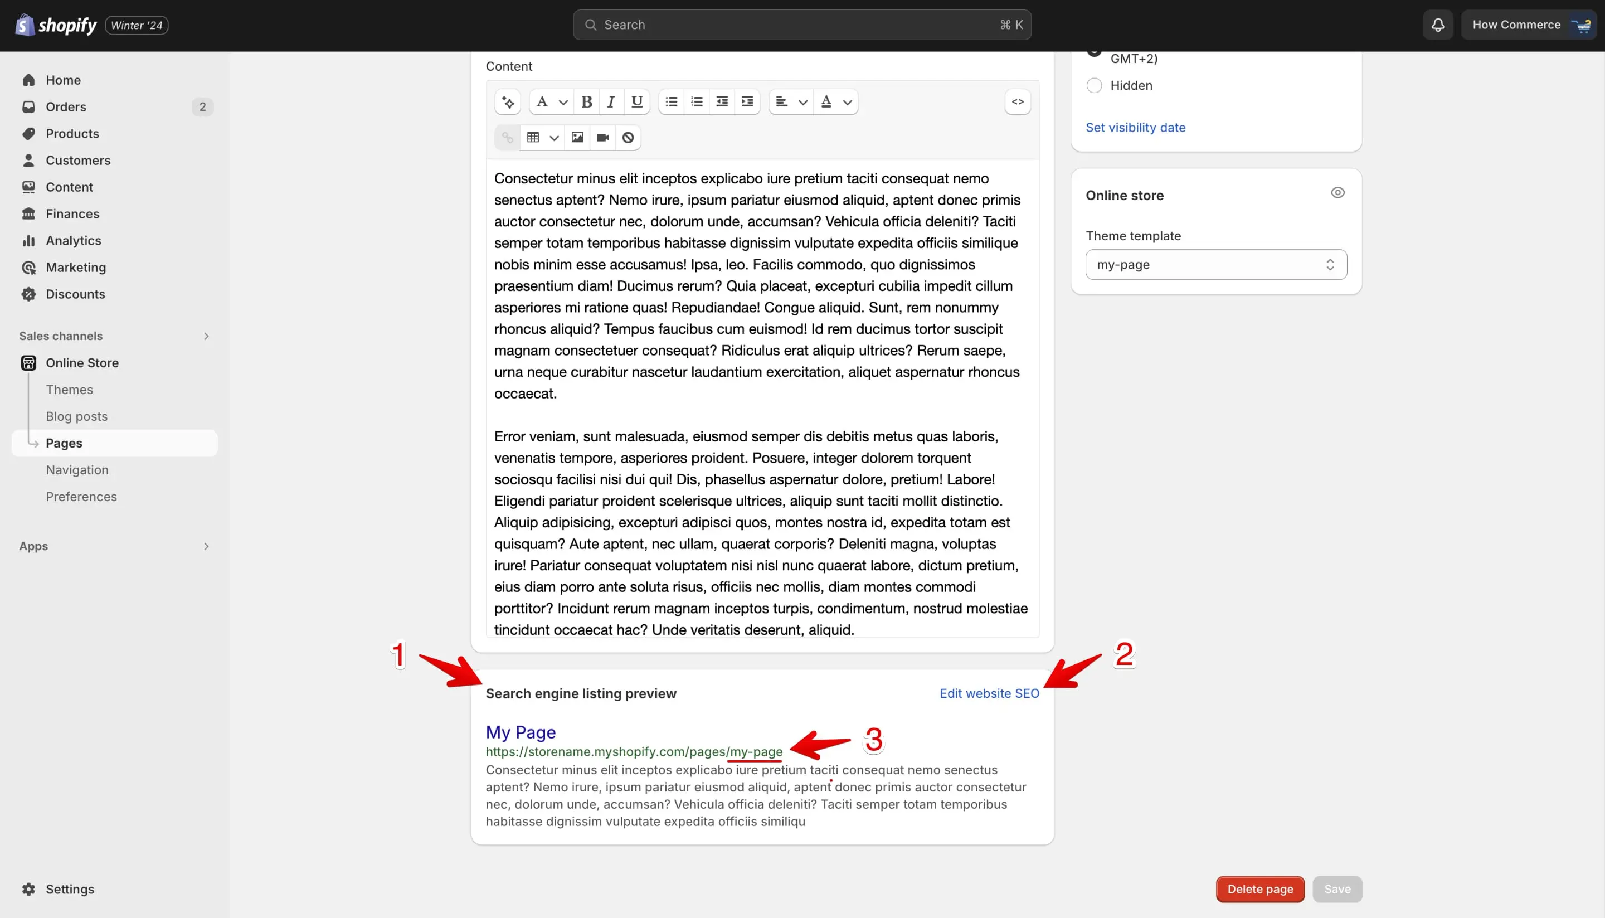Viewport: 1605px width, 918px height.
Task: Click the Orders count badge 2
Action: (x=202, y=107)
